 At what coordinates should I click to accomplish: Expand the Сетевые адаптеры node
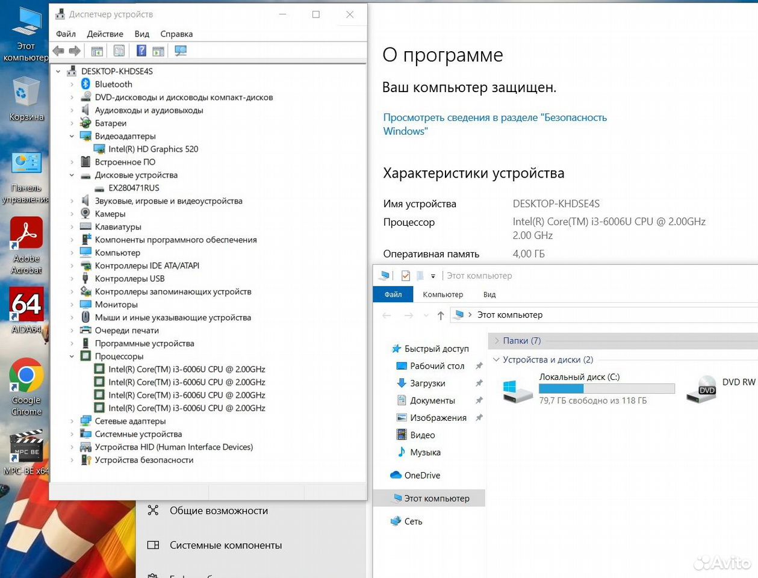pyautogui.click(x=72, y=421)
